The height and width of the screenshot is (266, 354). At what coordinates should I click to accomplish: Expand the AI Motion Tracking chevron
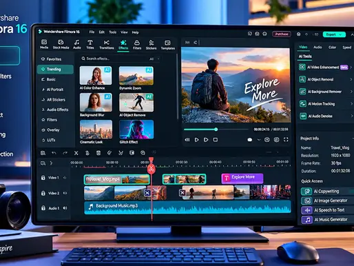351,104
